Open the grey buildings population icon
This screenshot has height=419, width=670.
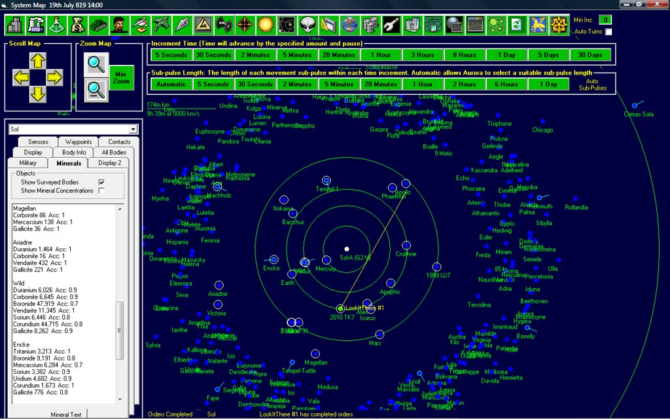click(14, 25)
